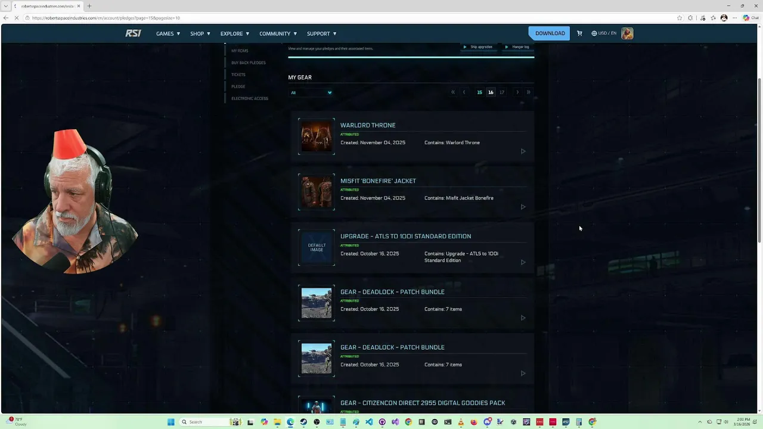Select Electronic Access in sidebar
Viewport: 763px width, 429px height.
(x=250, y=98)
